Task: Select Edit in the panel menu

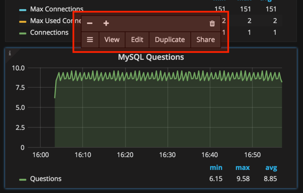Action: tap(137, 40)
